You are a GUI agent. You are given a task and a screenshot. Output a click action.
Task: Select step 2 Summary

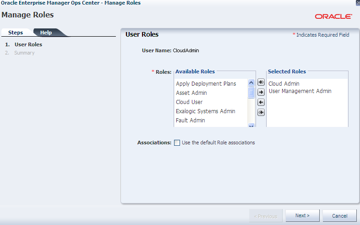click(x=24, y=53)
